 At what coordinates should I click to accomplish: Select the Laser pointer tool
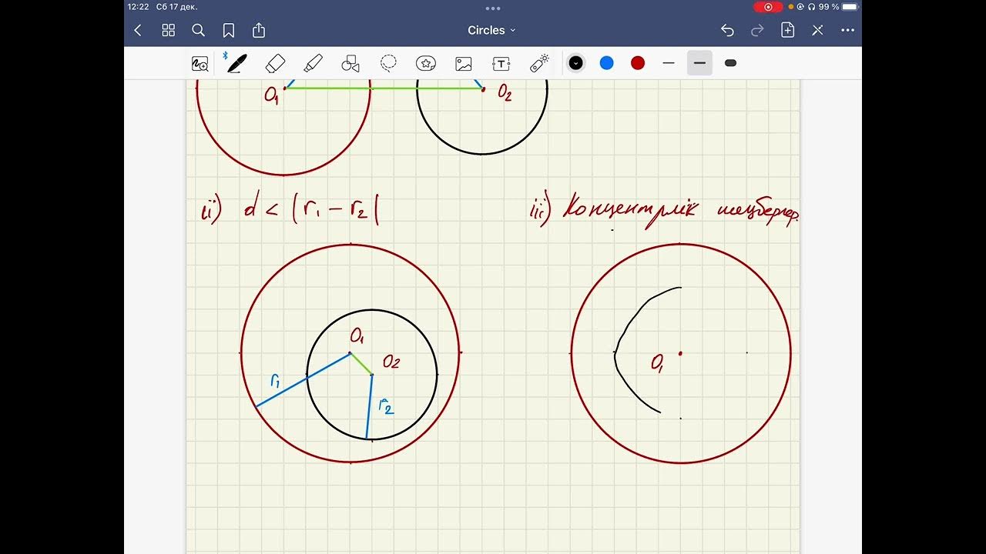click(539, 63)
